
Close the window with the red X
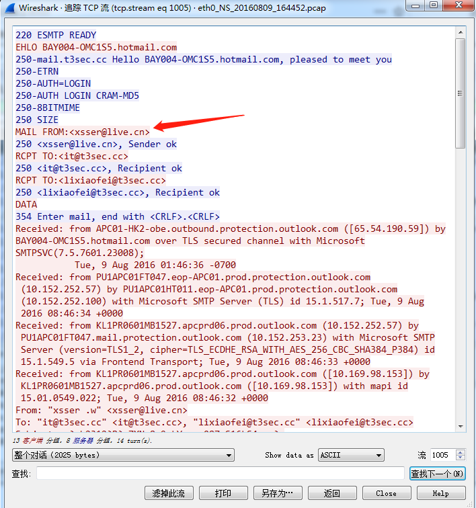tap(459, 5)
